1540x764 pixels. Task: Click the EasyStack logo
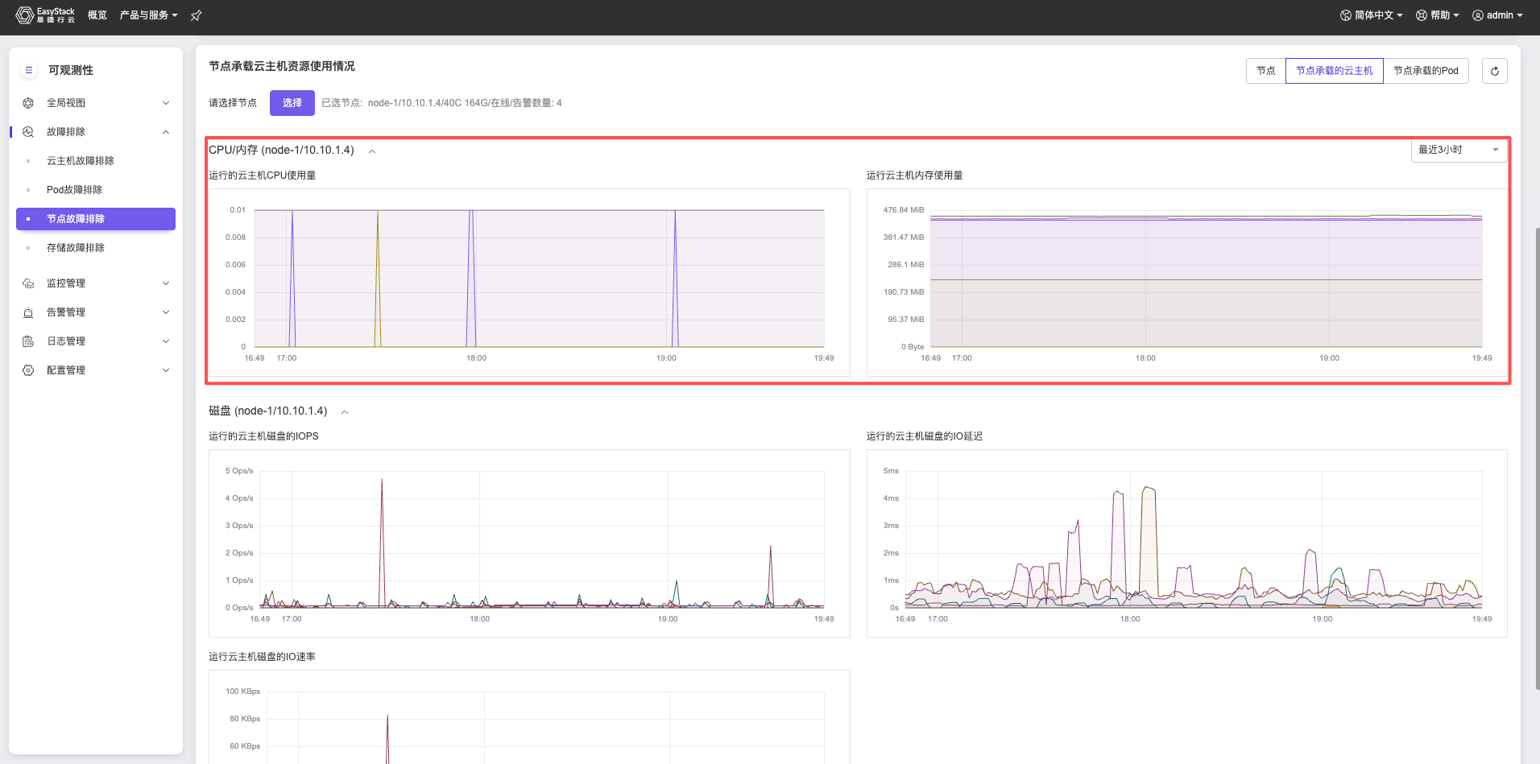pyautogui.click(x=45, y=15)
